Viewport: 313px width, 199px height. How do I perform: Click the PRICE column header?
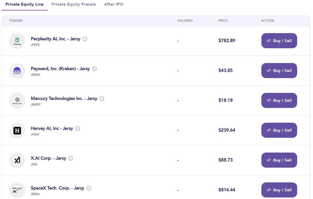tap(223, 21)
